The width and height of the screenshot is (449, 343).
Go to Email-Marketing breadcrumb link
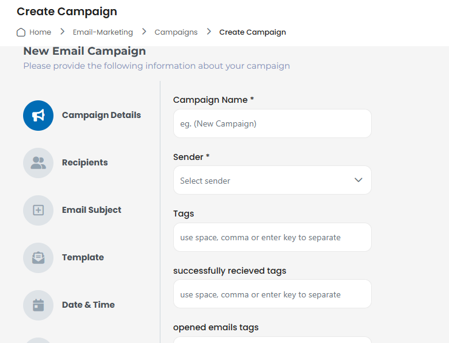103,32
